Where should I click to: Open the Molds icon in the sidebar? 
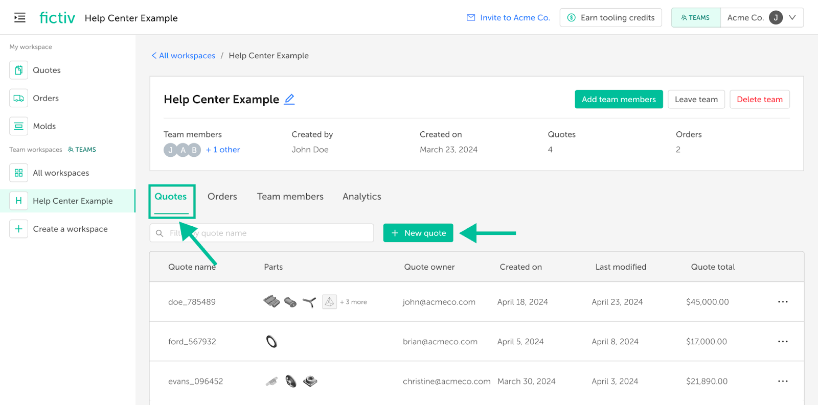pyautogui.click(x=19, y=126)
